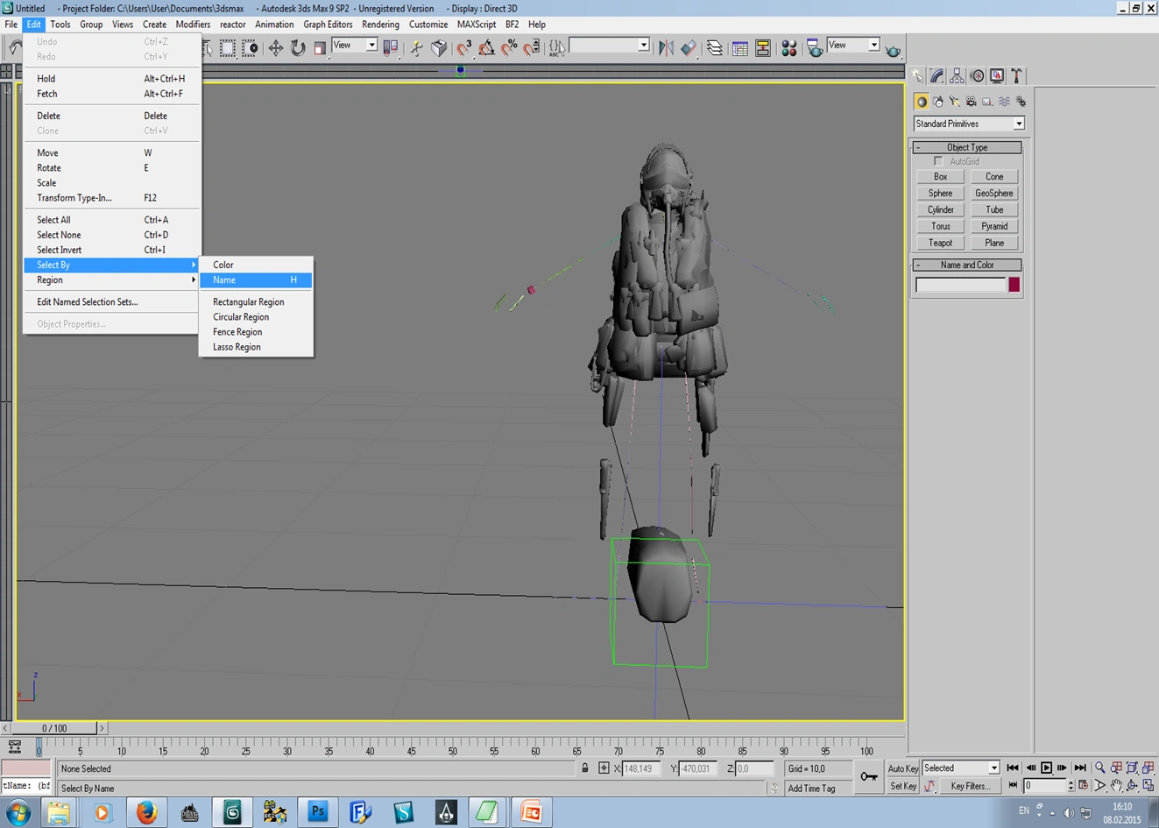Image resolution: width=1159 pixels, height=828 pixels.
Task: Click the Mirror tool icon
Action: click(x=666, y=48)
